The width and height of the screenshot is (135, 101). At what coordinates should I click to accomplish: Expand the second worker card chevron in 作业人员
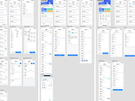click(x=121, y=55)
